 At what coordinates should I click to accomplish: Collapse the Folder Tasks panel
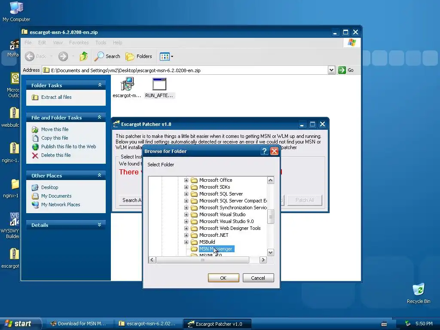pyautogui.click(x=100, y=85)
